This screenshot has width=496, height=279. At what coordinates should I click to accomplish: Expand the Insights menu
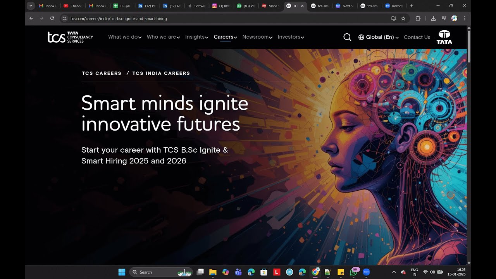(197, 37)
